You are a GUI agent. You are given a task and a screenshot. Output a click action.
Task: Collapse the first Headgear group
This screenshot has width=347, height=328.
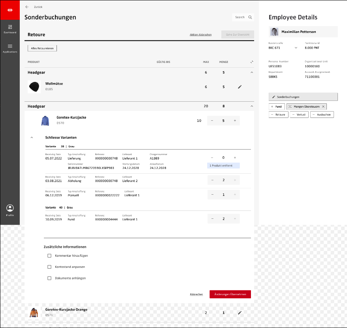251,72
